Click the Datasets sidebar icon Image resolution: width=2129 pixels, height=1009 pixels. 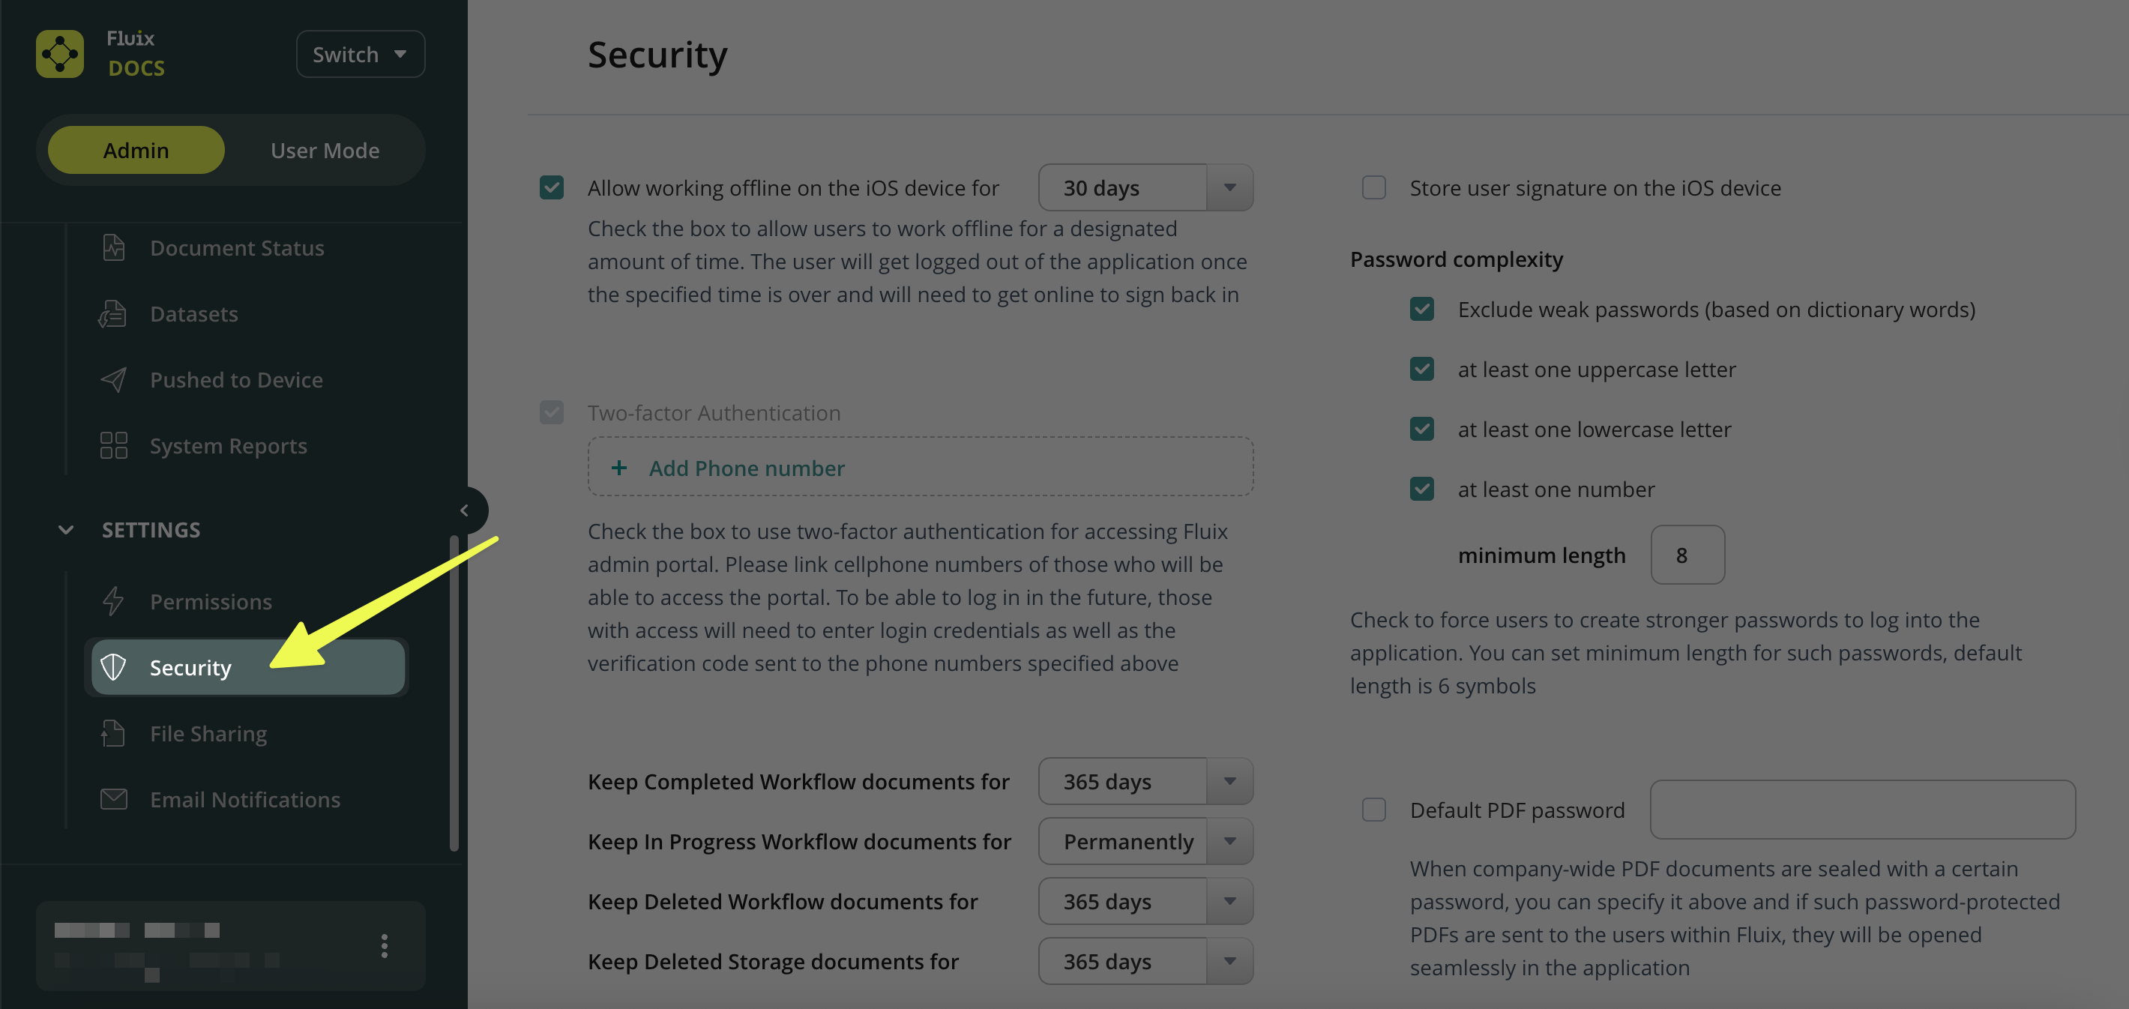pos(113,313)
